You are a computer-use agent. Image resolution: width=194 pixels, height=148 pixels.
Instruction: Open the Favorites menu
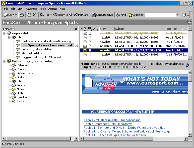[31, 9]
